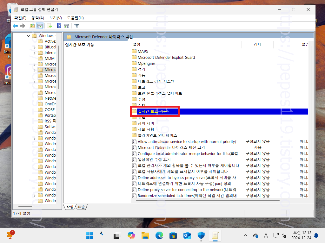Select the OOBE tree folder
Screen dimensions: 325x243
click(x=47, y=110)
